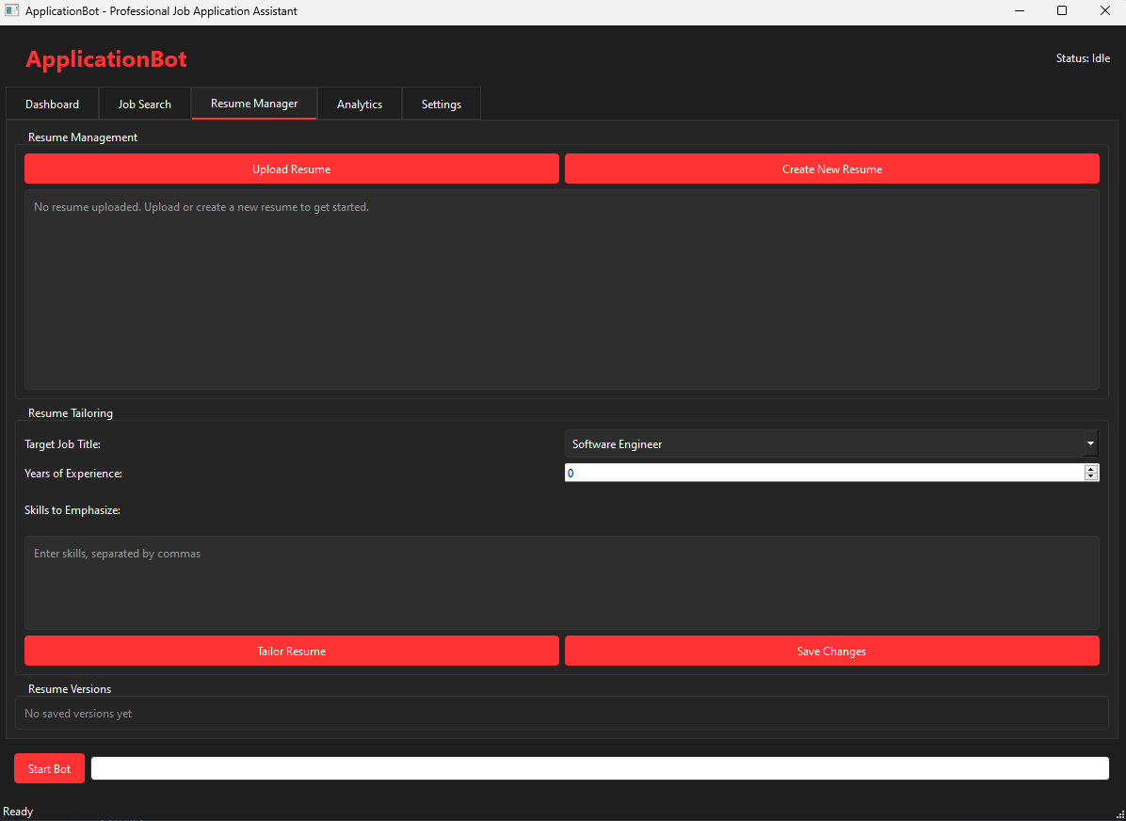
Task: Maximize the ApplicationBot window
Action: [x=1062, y=10]
